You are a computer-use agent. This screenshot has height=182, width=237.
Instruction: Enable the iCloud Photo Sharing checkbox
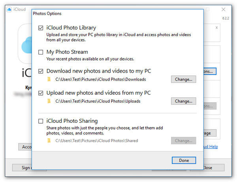(41, 121)
